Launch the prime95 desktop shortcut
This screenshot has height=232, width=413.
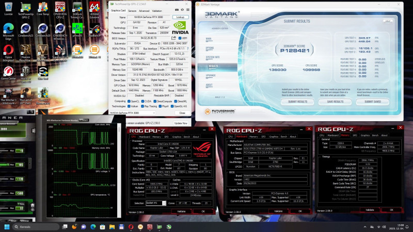(x=77, y=30)
